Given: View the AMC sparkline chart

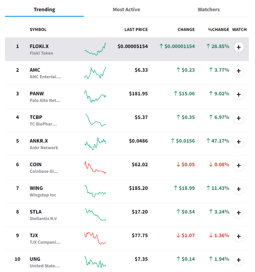Looking at the screenshot, I should (x=95, y=73).
